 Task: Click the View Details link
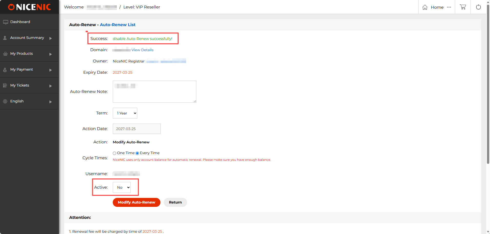[142, 50]
